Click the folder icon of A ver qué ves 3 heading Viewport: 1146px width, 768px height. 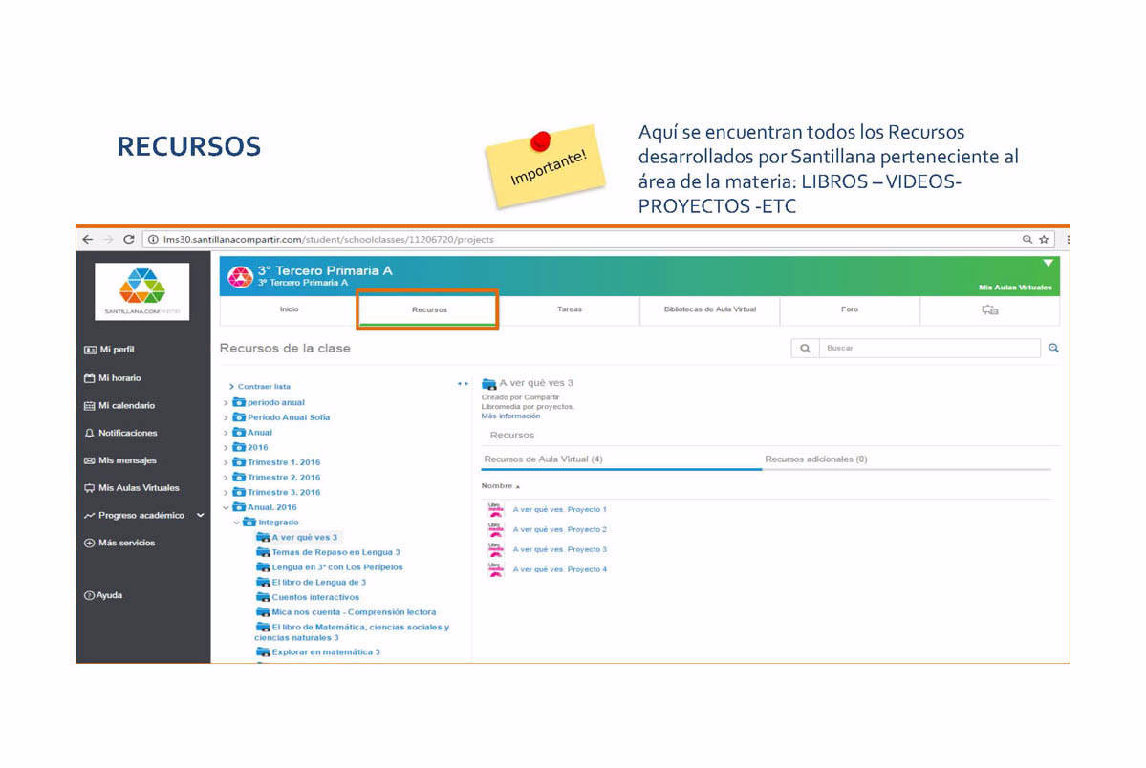pyautogui.click(x=489, y=384)
